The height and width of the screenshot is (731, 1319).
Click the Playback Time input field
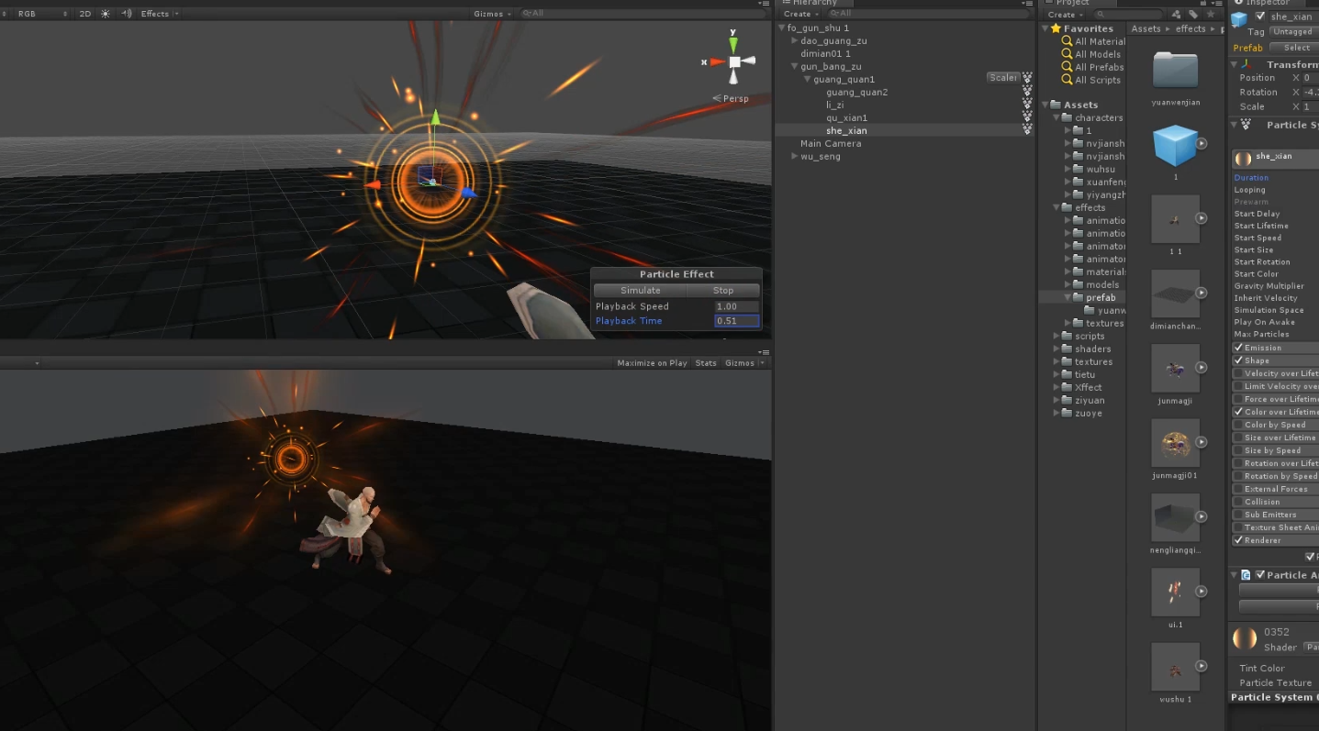pos(737,321)
